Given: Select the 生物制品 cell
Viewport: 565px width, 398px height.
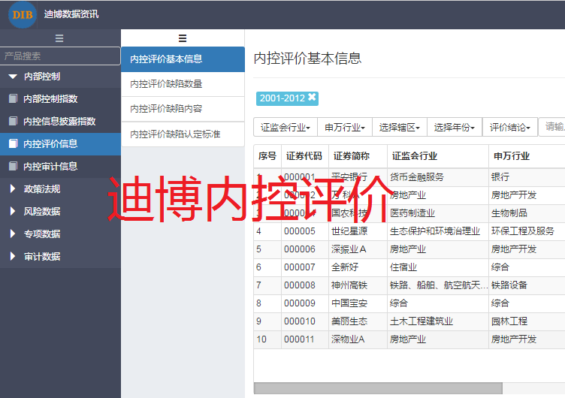Looking at the screenshot, I should tap(527, 213).
